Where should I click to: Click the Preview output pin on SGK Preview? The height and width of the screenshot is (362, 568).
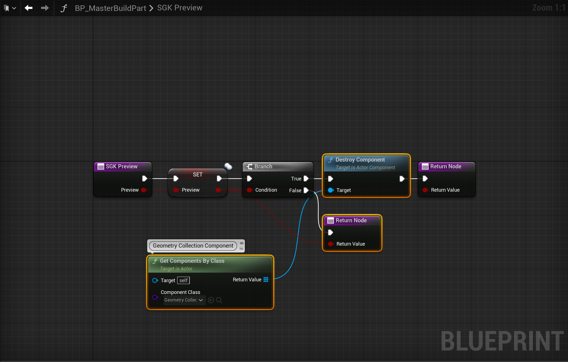[144, 190]
